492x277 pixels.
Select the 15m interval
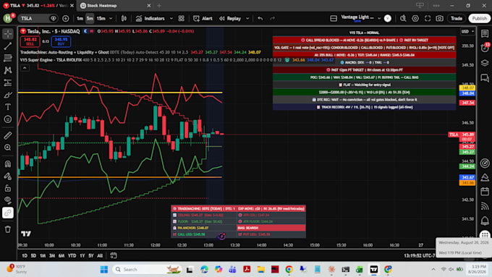coord(101,19)
